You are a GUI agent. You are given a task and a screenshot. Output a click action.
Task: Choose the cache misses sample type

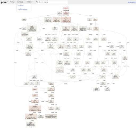tap(23, 9)
